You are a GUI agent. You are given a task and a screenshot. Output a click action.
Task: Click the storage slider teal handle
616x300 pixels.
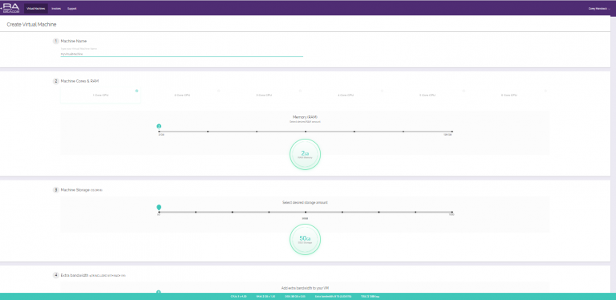[x=159, y=207]
